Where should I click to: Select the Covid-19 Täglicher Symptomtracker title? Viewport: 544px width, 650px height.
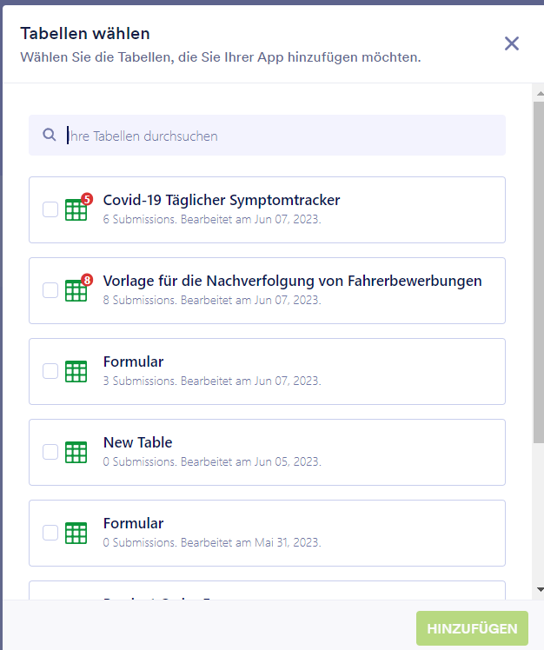click(x=221, y=200)
